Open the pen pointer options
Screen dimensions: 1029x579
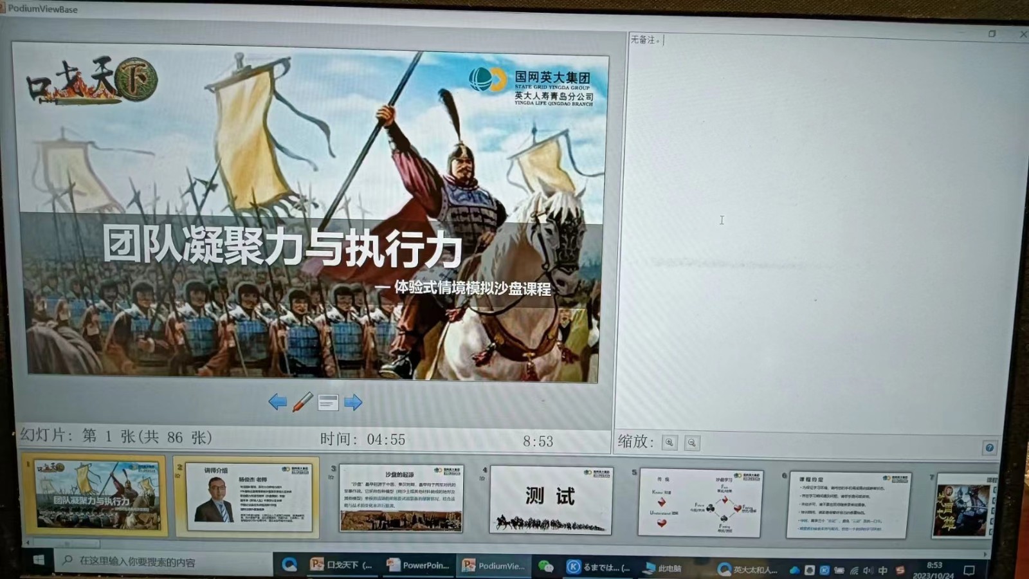(303, 403)
